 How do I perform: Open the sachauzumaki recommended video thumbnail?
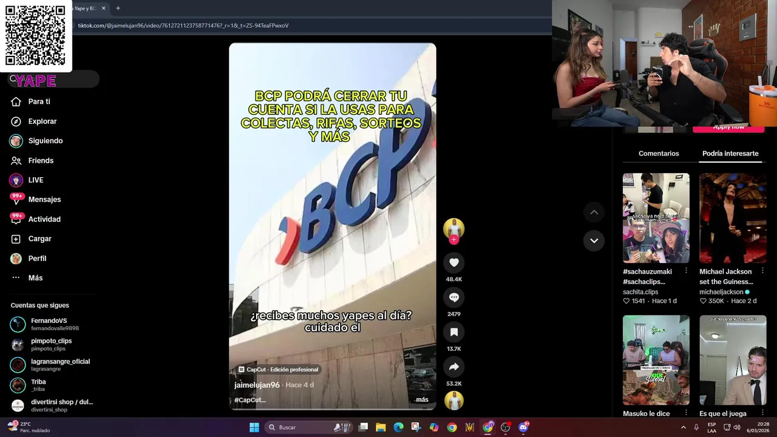pyautogui.click(x=656, y=218)
